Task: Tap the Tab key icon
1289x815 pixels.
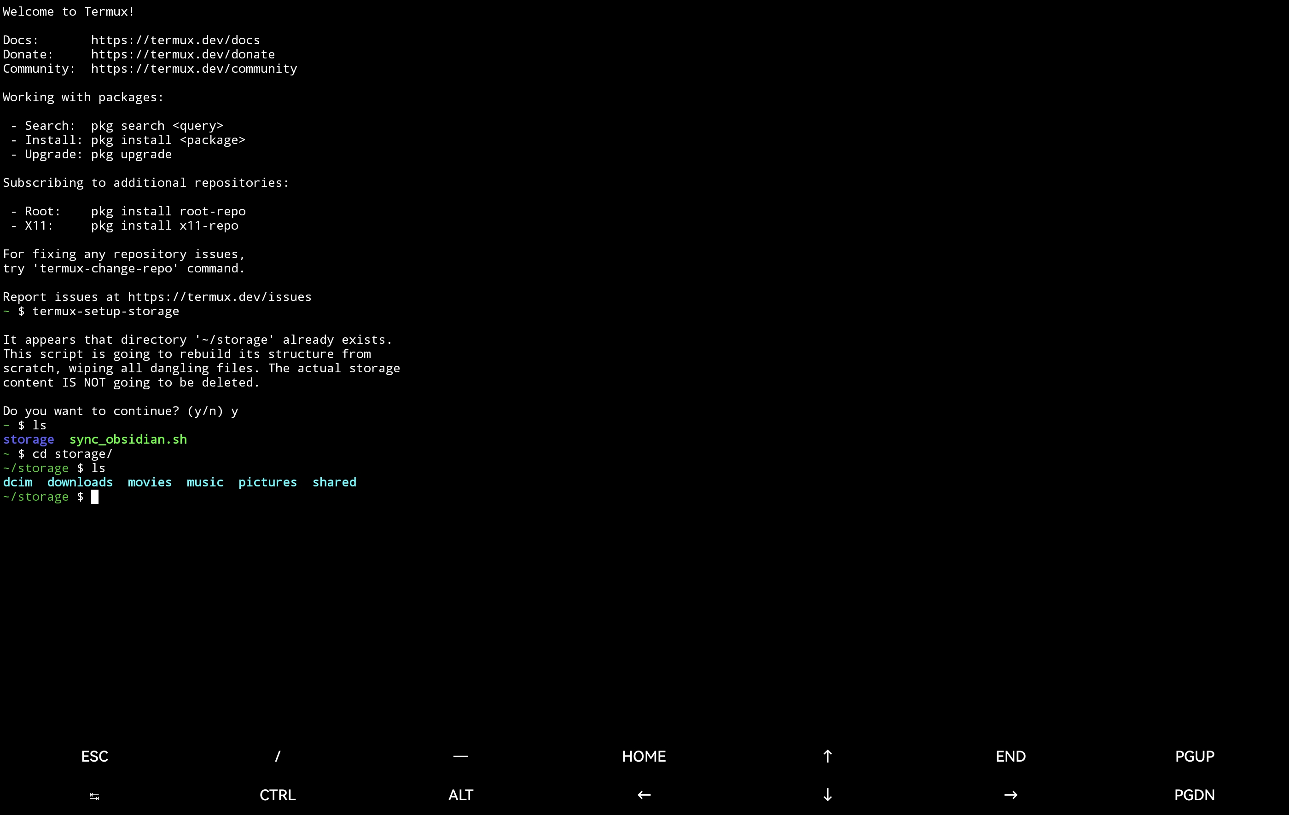Action: [95, 796]
